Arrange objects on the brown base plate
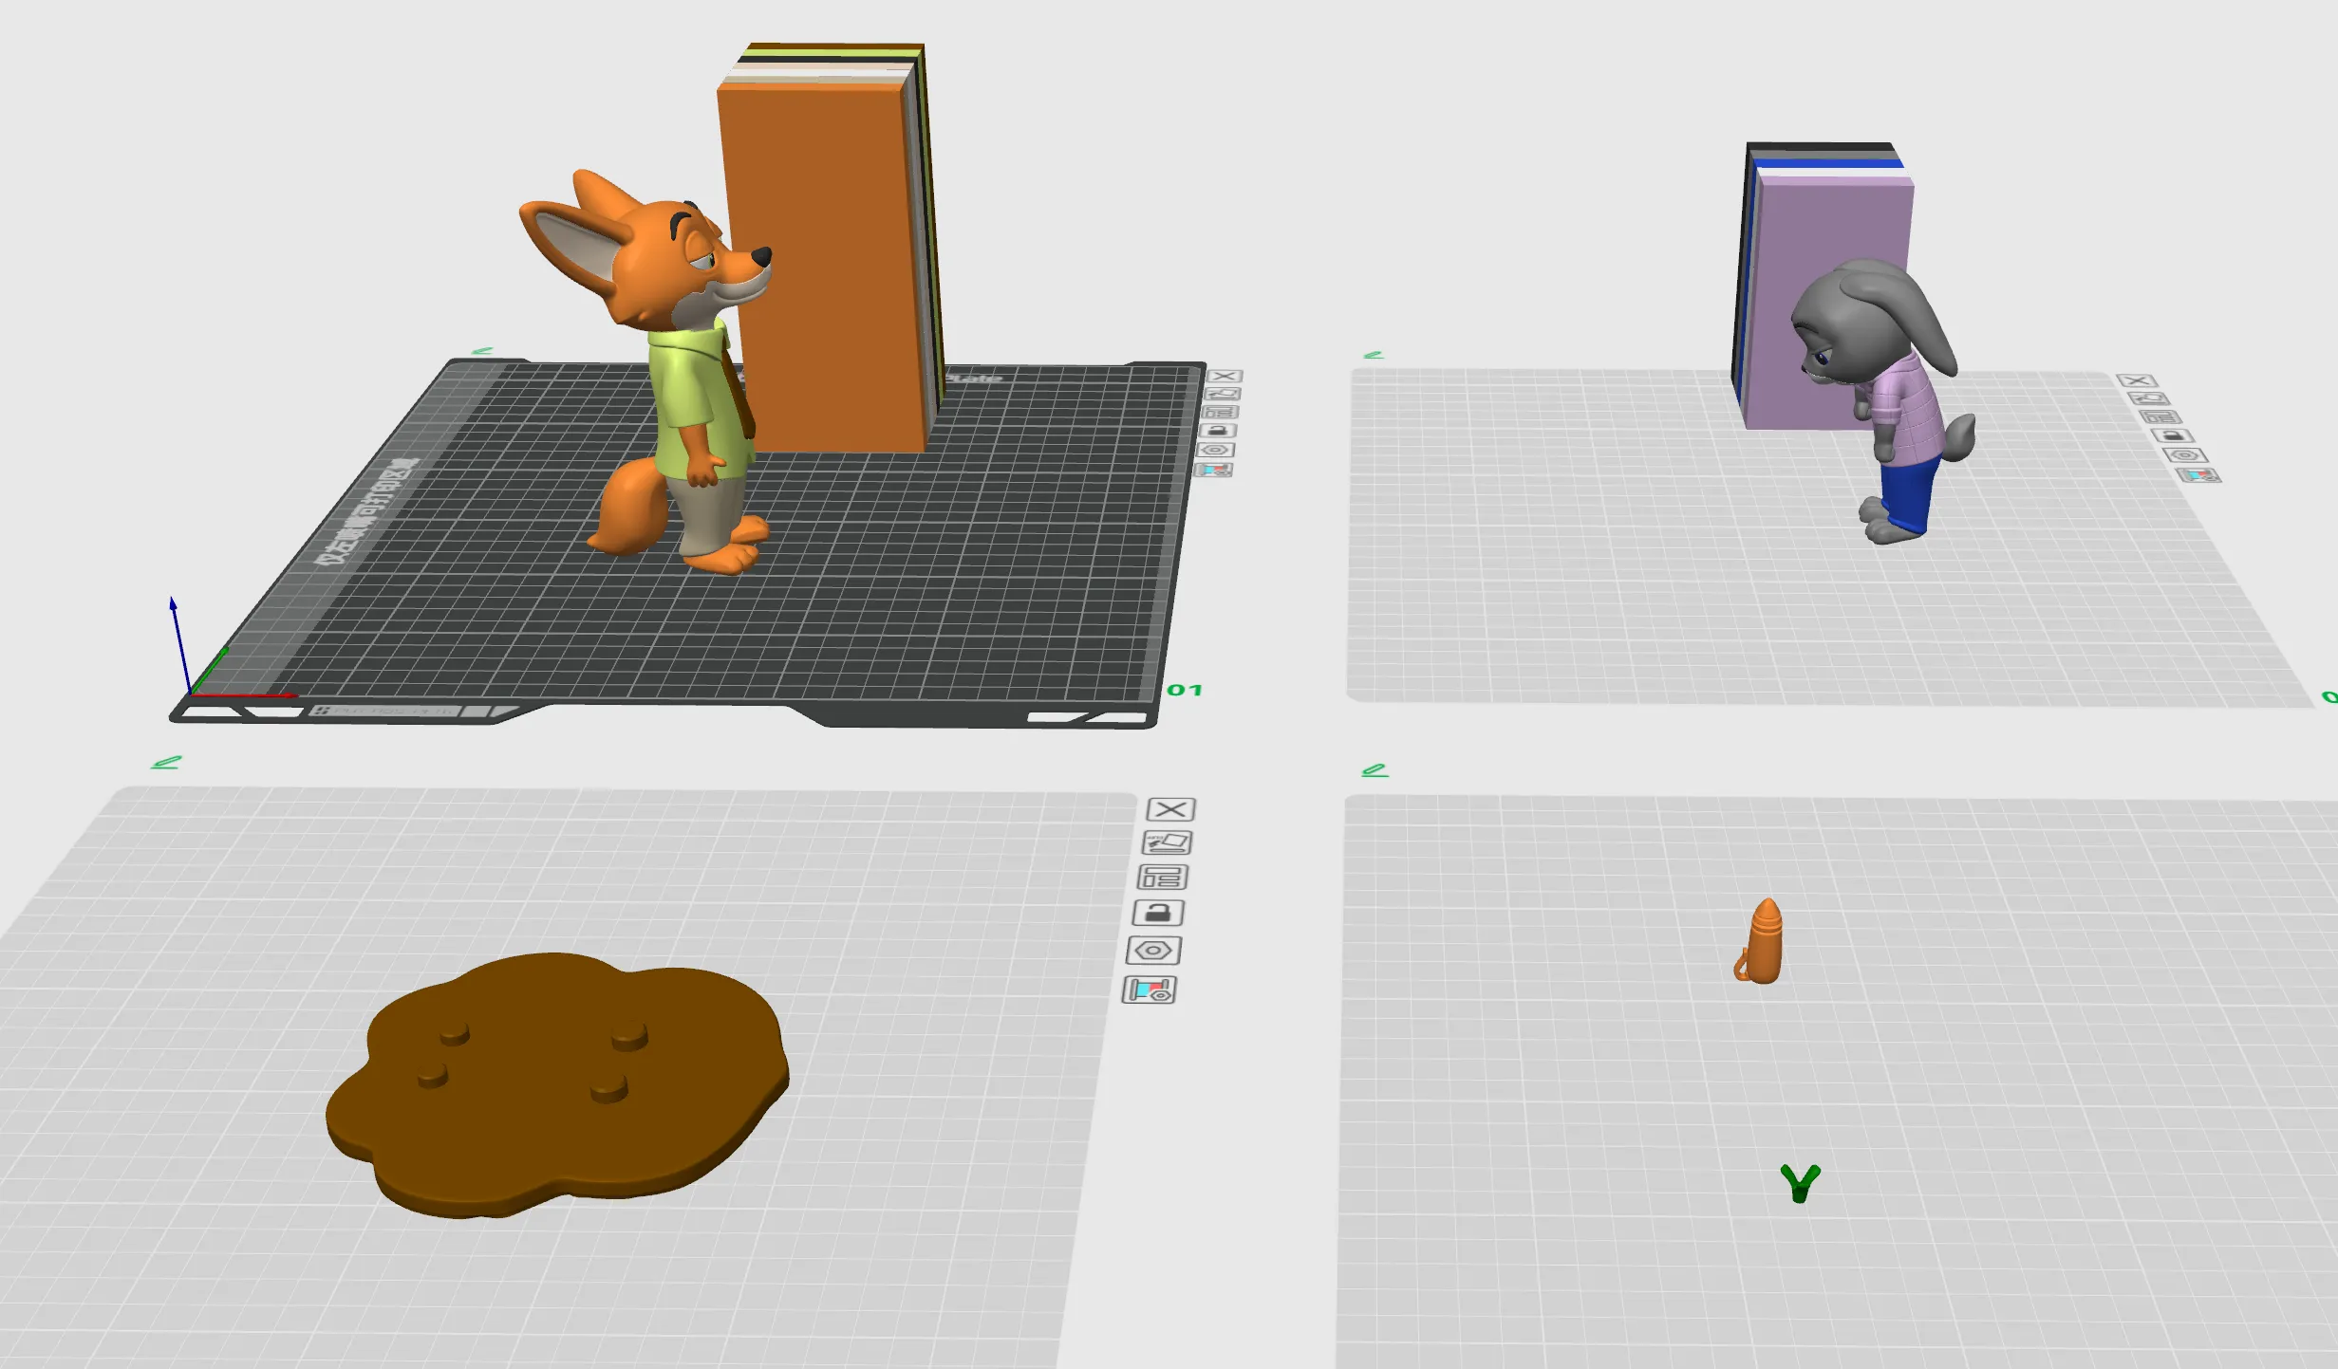Image resolution: width=2338 pixels, height=1369 pixels. 1163,878
